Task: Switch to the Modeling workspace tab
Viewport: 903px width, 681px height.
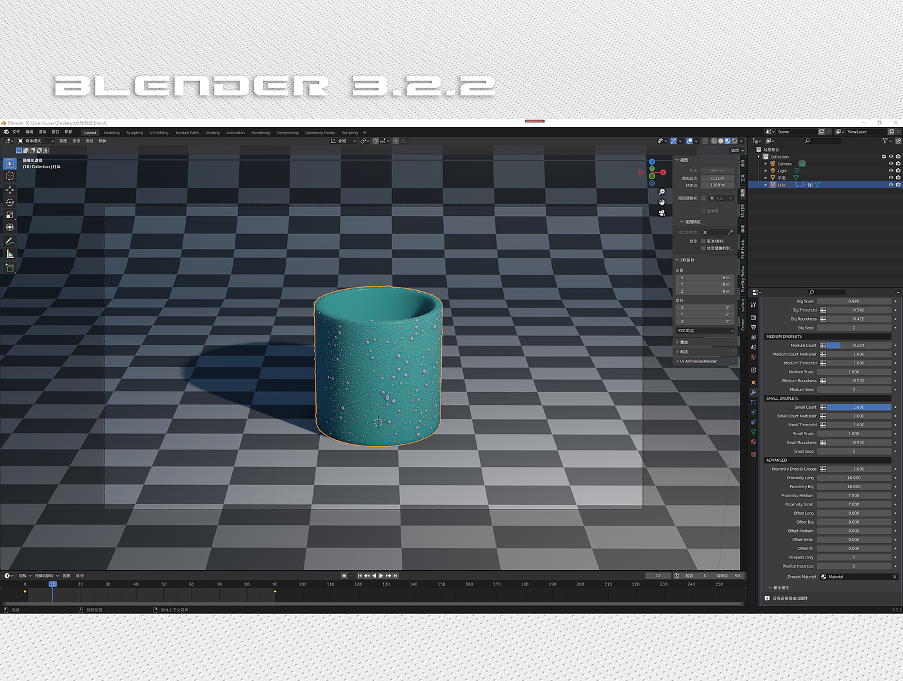Action: point(112,133)
